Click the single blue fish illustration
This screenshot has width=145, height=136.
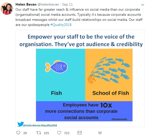tap(56, 67)
